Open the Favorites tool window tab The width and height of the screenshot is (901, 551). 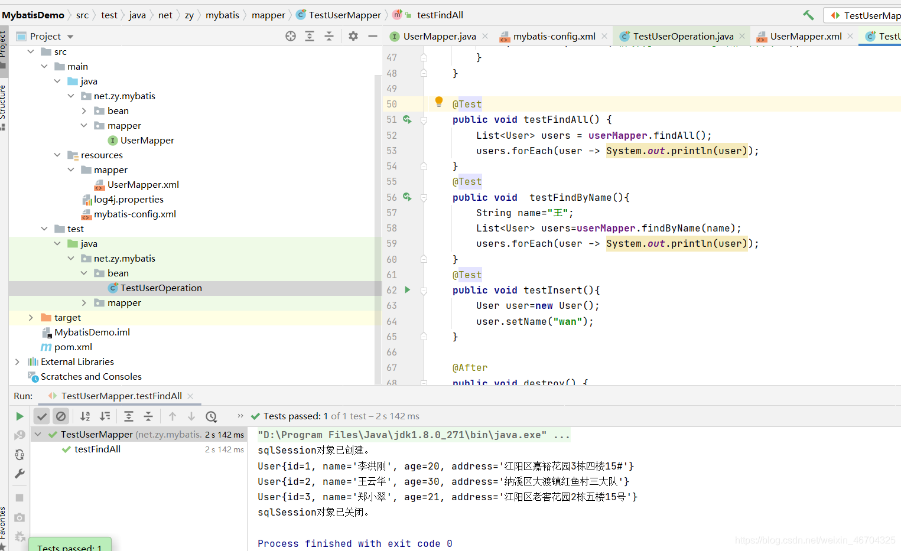[4, 527]
